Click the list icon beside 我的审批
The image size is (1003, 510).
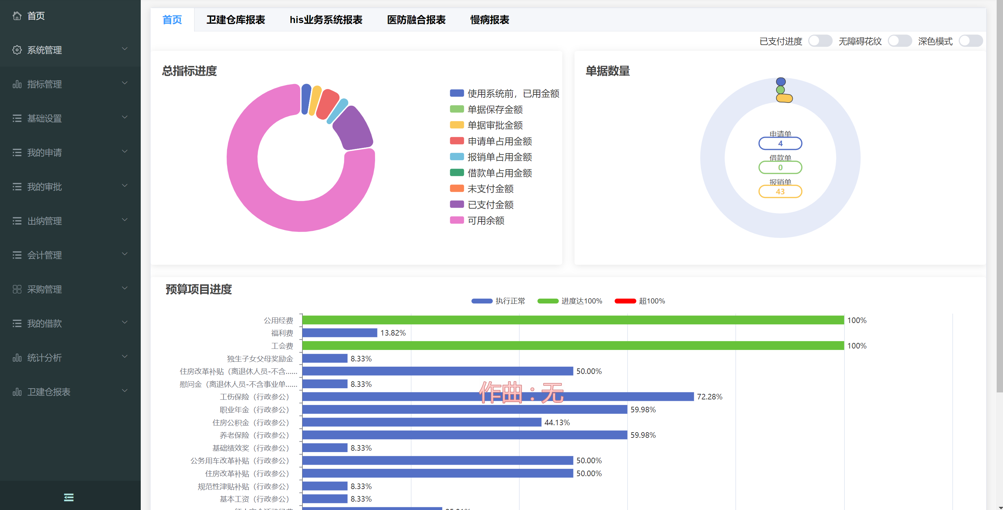17,187
